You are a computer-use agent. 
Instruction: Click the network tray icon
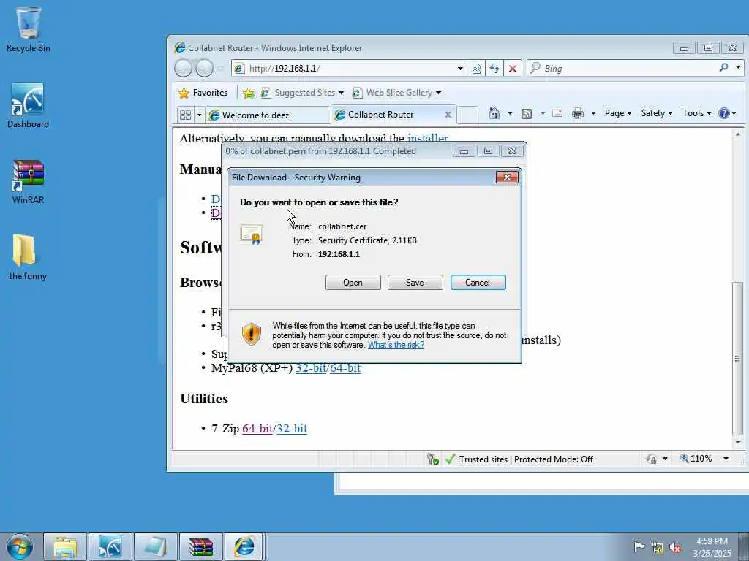(658, 547)
